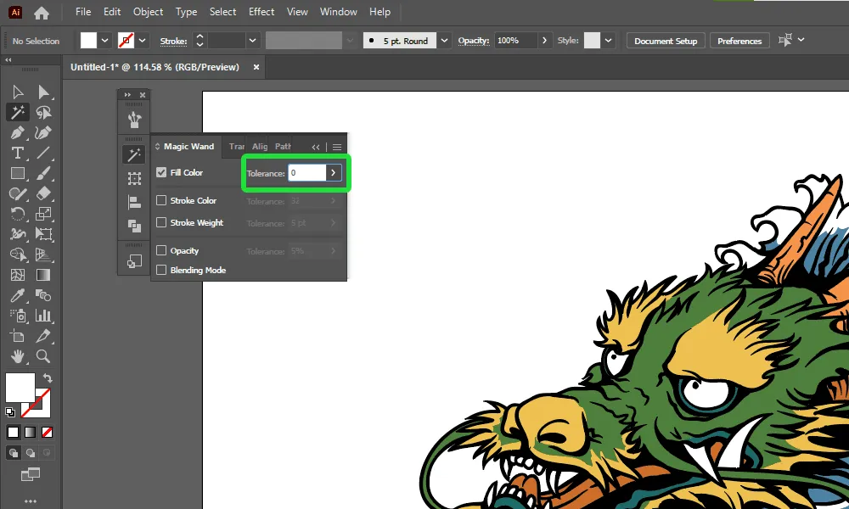Open the Object menu

148,12
